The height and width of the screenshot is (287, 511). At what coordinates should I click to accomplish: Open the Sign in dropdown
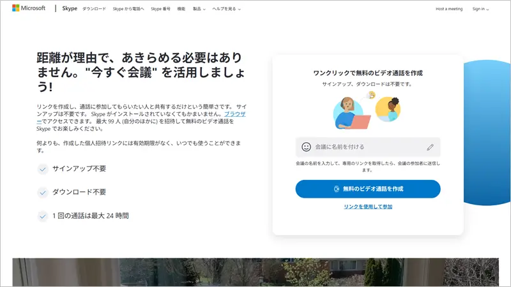pos(481,9)
